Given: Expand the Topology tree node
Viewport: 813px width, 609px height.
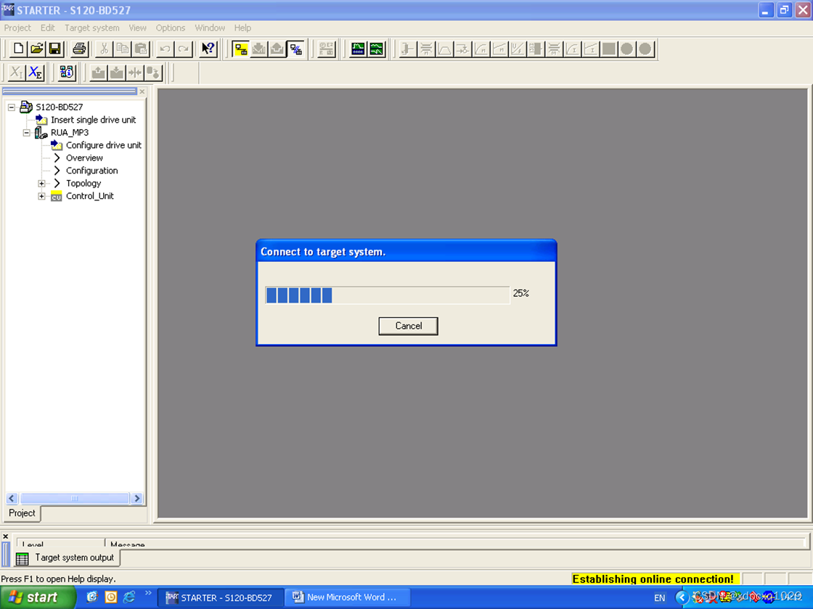Looking at the screenshot, I should click(x=41, y=184).
